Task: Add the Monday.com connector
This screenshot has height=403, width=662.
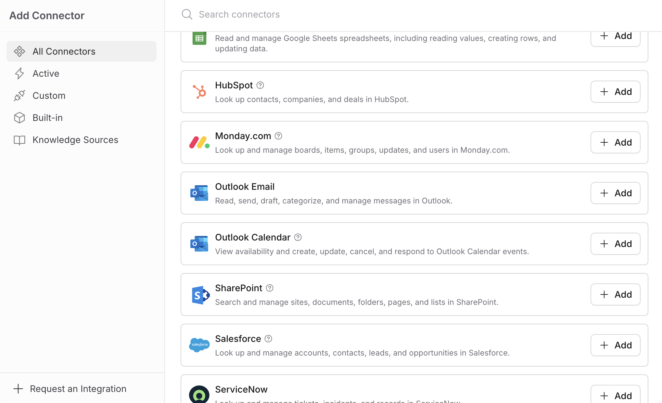Action: [615, 142]
